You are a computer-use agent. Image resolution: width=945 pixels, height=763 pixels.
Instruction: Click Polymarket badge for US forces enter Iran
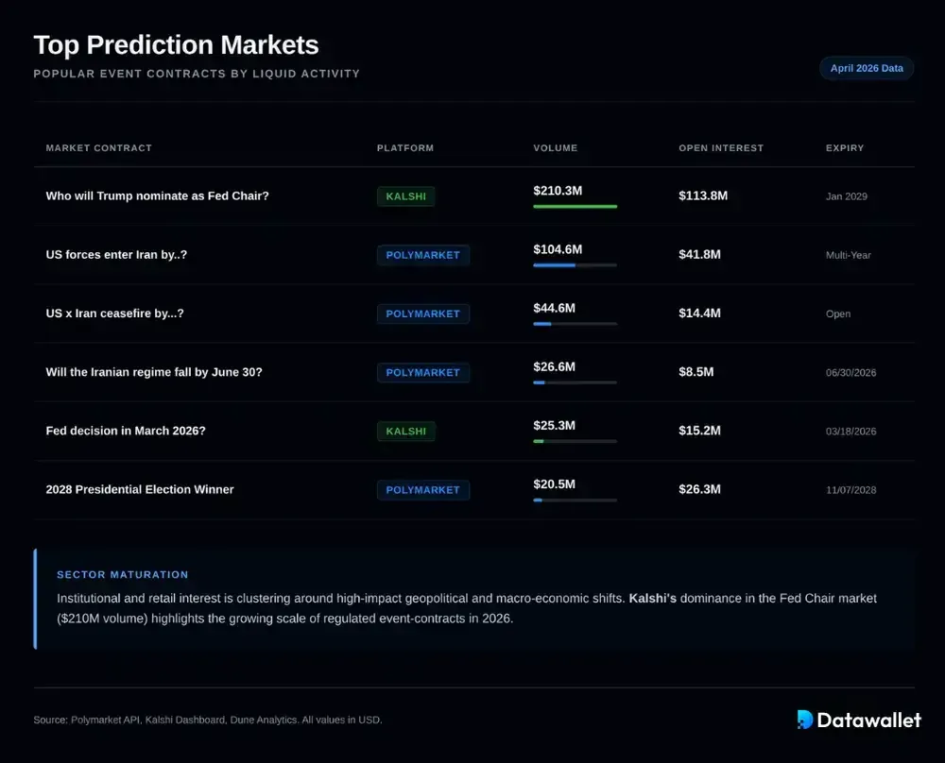click(x=422, y=255)
